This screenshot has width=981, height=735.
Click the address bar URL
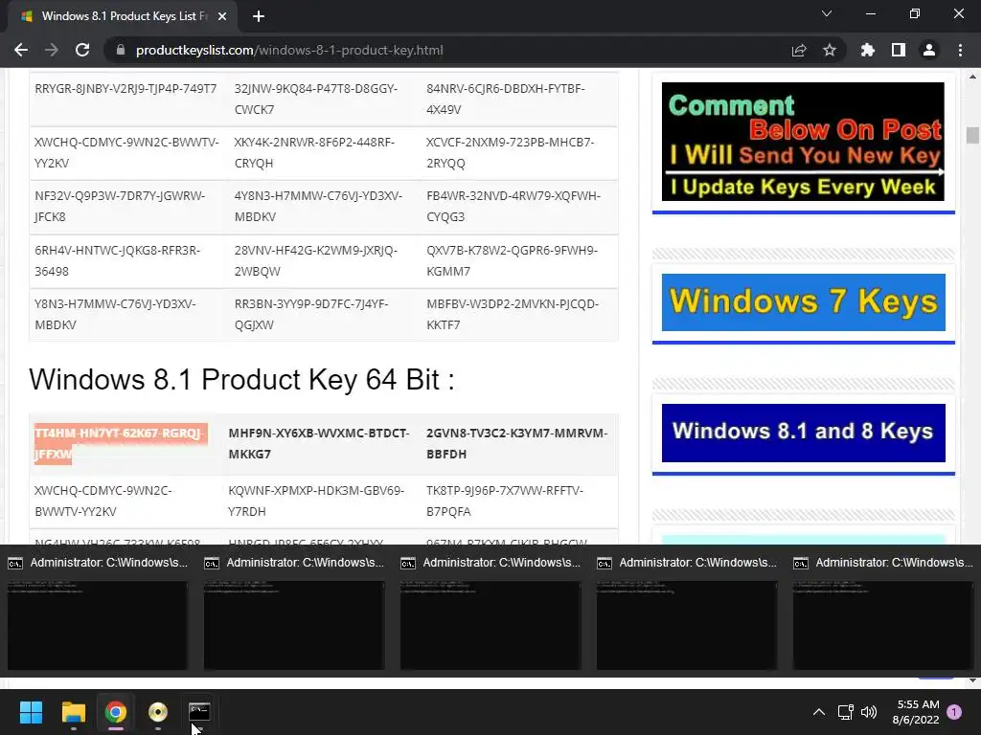pos(289,50)
